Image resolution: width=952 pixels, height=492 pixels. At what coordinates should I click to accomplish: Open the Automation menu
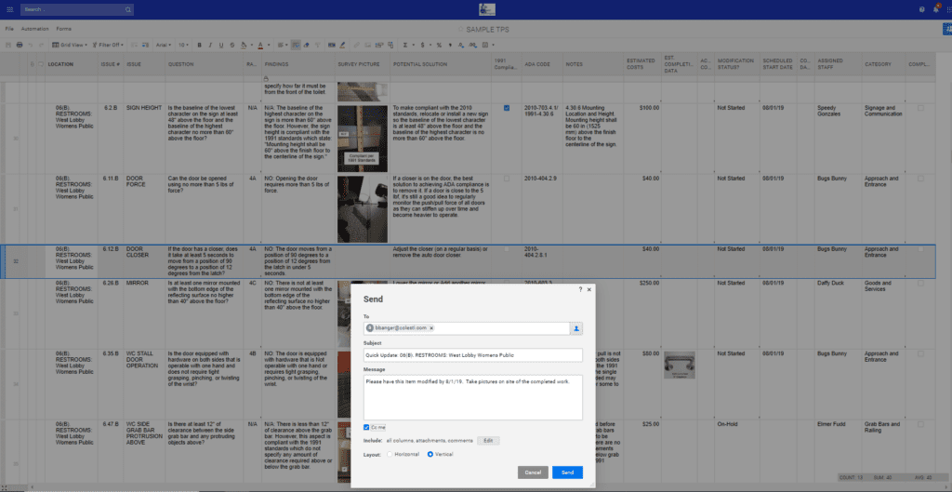[x=34, y=29]
